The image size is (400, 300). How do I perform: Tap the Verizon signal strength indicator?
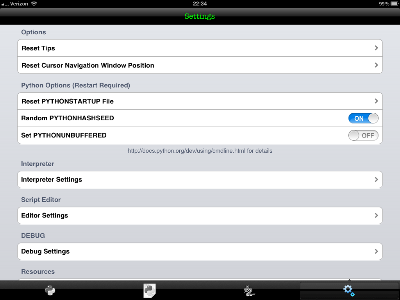tap(5, 4)
